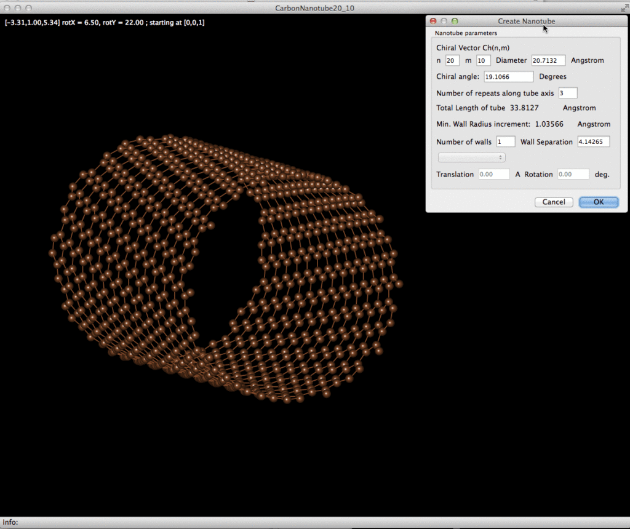Click the chiral vector m field
The image size is (630, 529).
[483, 60]
